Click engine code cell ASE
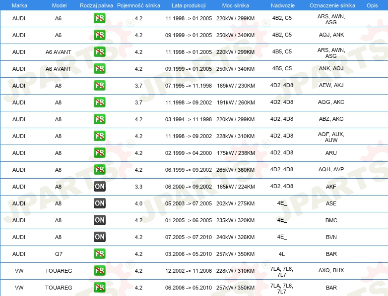 tap(331, 203)
